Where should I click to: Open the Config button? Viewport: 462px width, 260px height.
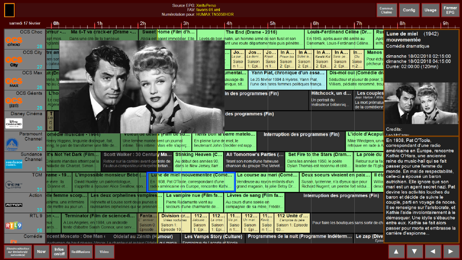click(x=409, y=10)
